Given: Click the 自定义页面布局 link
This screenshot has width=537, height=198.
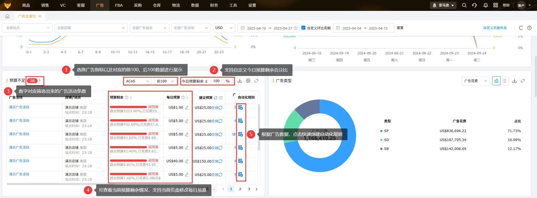Looking at the screenshot, I should tap(495, 28).
